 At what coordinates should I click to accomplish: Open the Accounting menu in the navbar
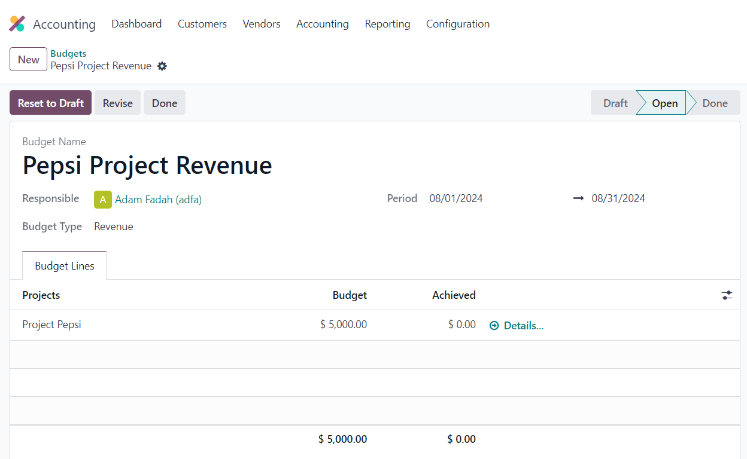click(x=323, y=24)
